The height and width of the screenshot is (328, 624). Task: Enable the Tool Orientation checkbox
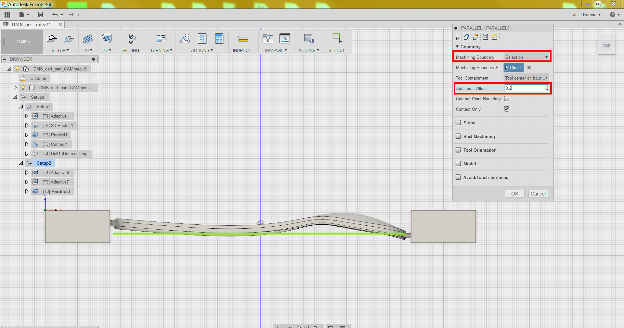point(458,150)
